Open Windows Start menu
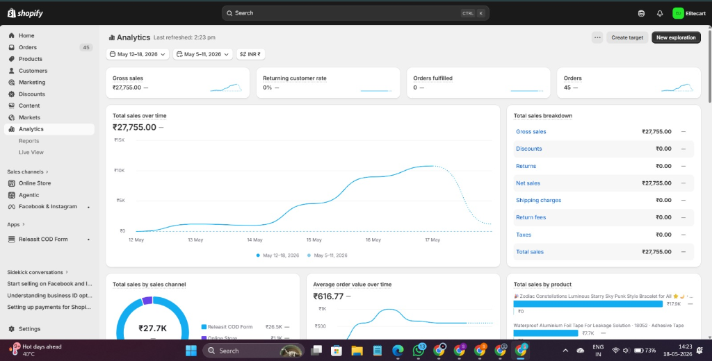The height and width of the screenshot is (361, 712). [191, 351]
